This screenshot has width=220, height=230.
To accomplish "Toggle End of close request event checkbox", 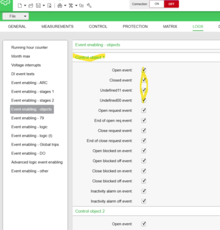I will tap(143, 141).
